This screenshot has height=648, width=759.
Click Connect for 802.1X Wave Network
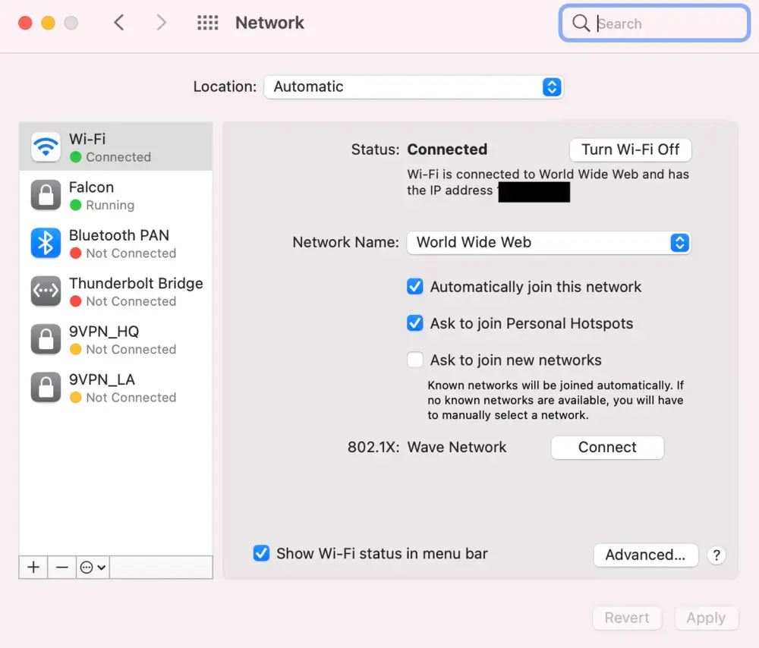607,447
